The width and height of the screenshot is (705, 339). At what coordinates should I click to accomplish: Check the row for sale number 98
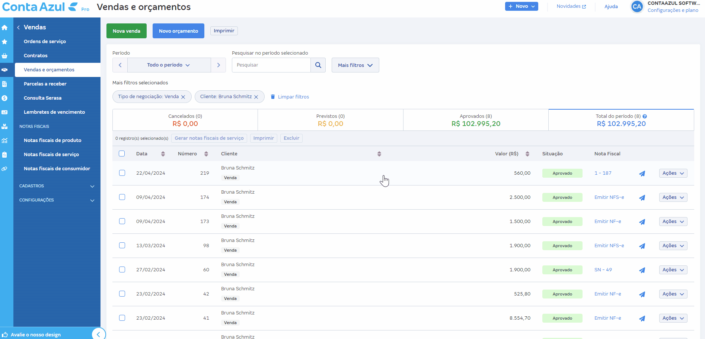(x=122, y=245)
